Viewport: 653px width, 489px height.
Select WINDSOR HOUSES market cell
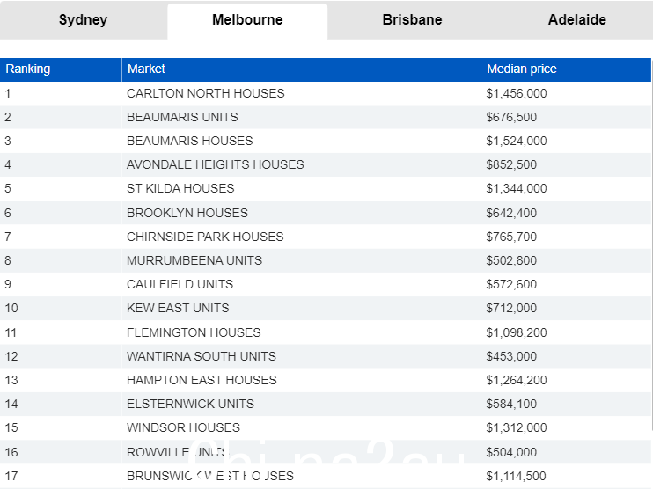(301, 427)
